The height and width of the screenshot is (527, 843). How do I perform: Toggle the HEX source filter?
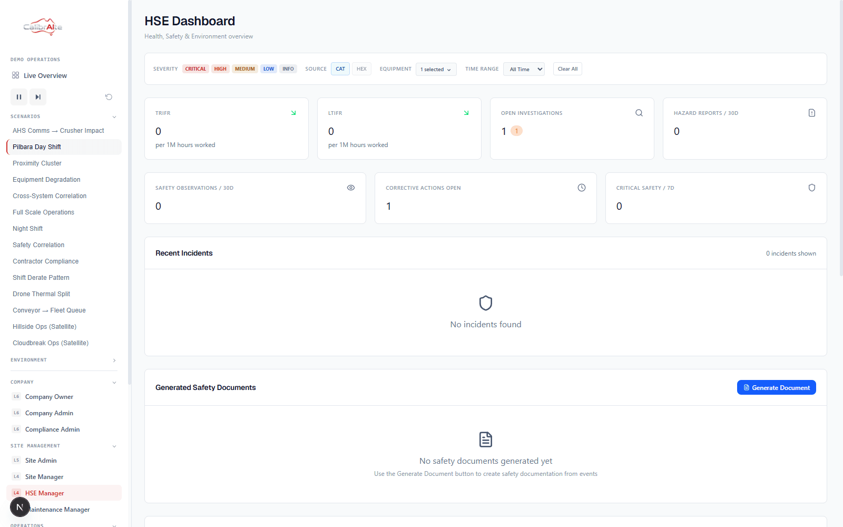[361, 69]
